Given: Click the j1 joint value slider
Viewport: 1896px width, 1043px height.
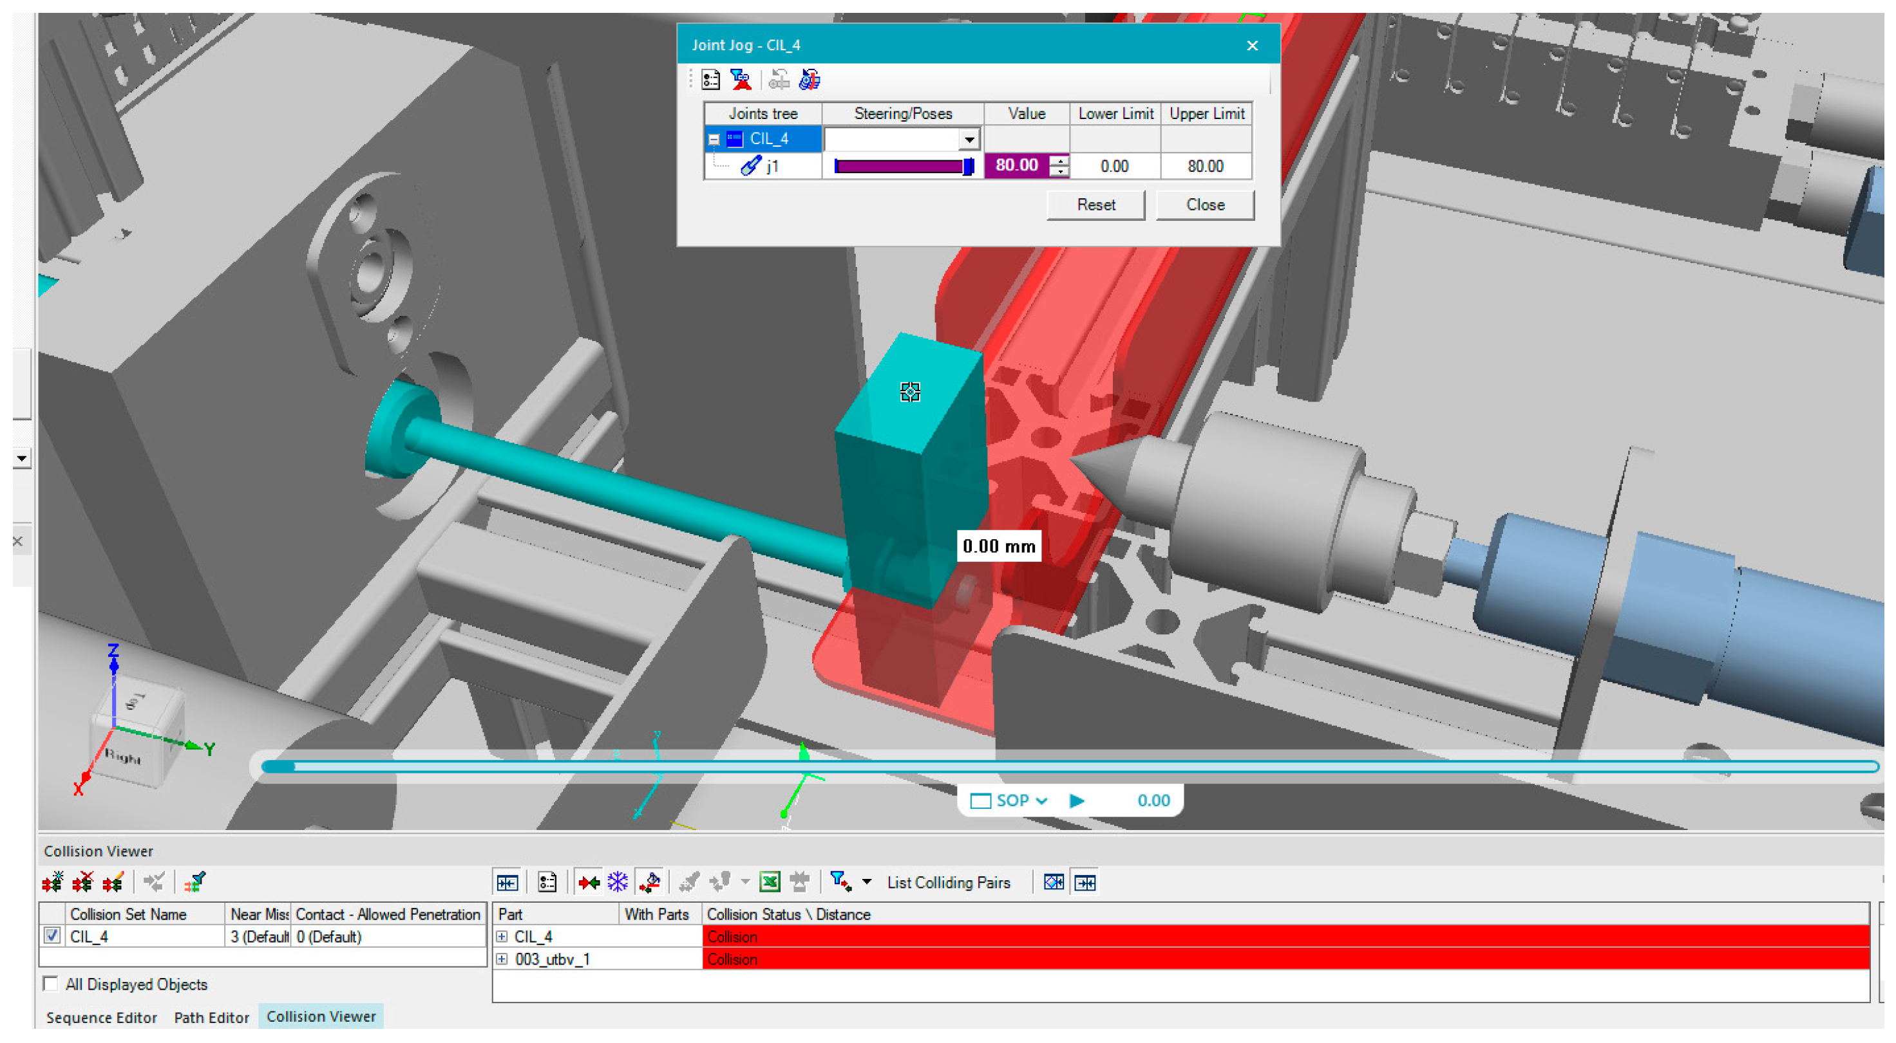Looking at the screenshot, I should 902,166.
